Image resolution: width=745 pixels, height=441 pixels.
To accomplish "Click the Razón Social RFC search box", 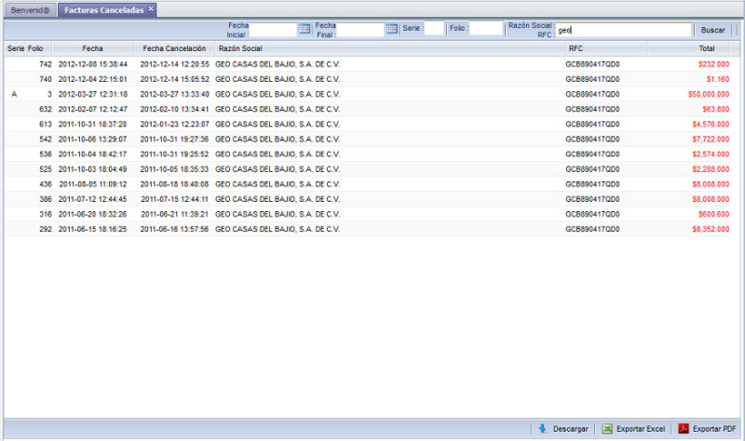I will [x=623, y=30].
